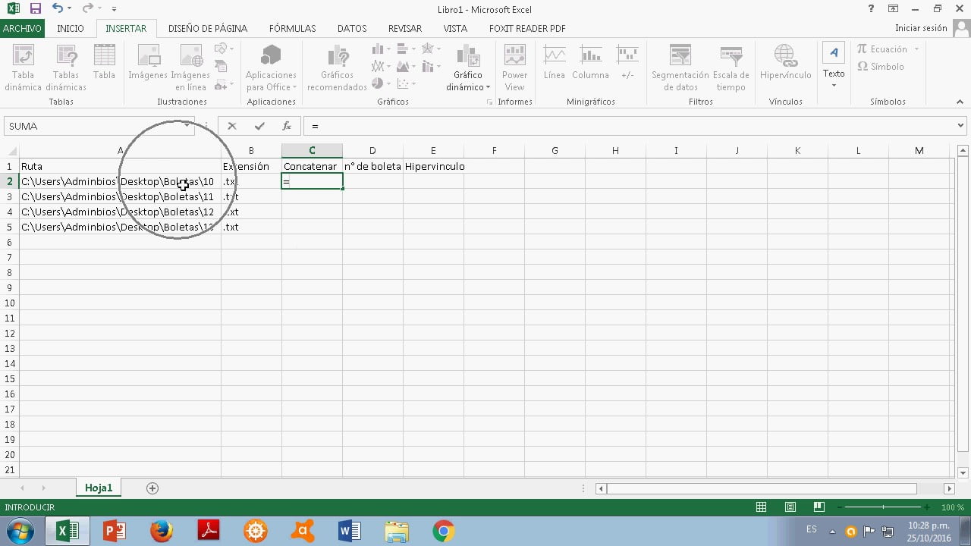Image resolution: width=971 pixels, height=546 pixels.
Task: Open the ARCHIVO menu
Action: click(22, 29)
